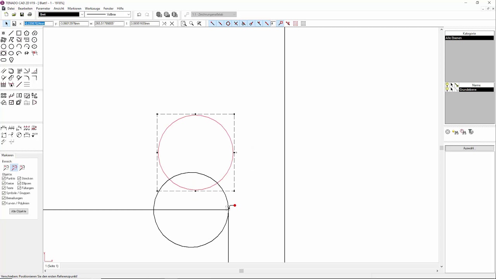Image resolution: width=496 pixels, height=279 pixels.
Task: Open the Zeichnungsmaßstab scale dropdown
Action: 234,14
